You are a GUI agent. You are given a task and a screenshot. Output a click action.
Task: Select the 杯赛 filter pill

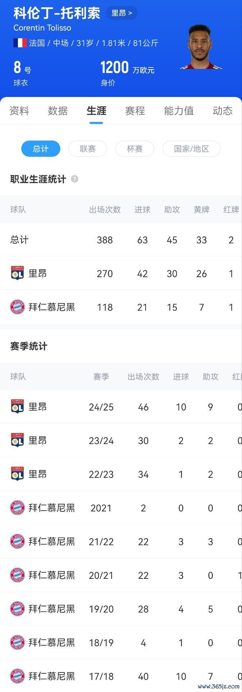(x=135, y=148)
